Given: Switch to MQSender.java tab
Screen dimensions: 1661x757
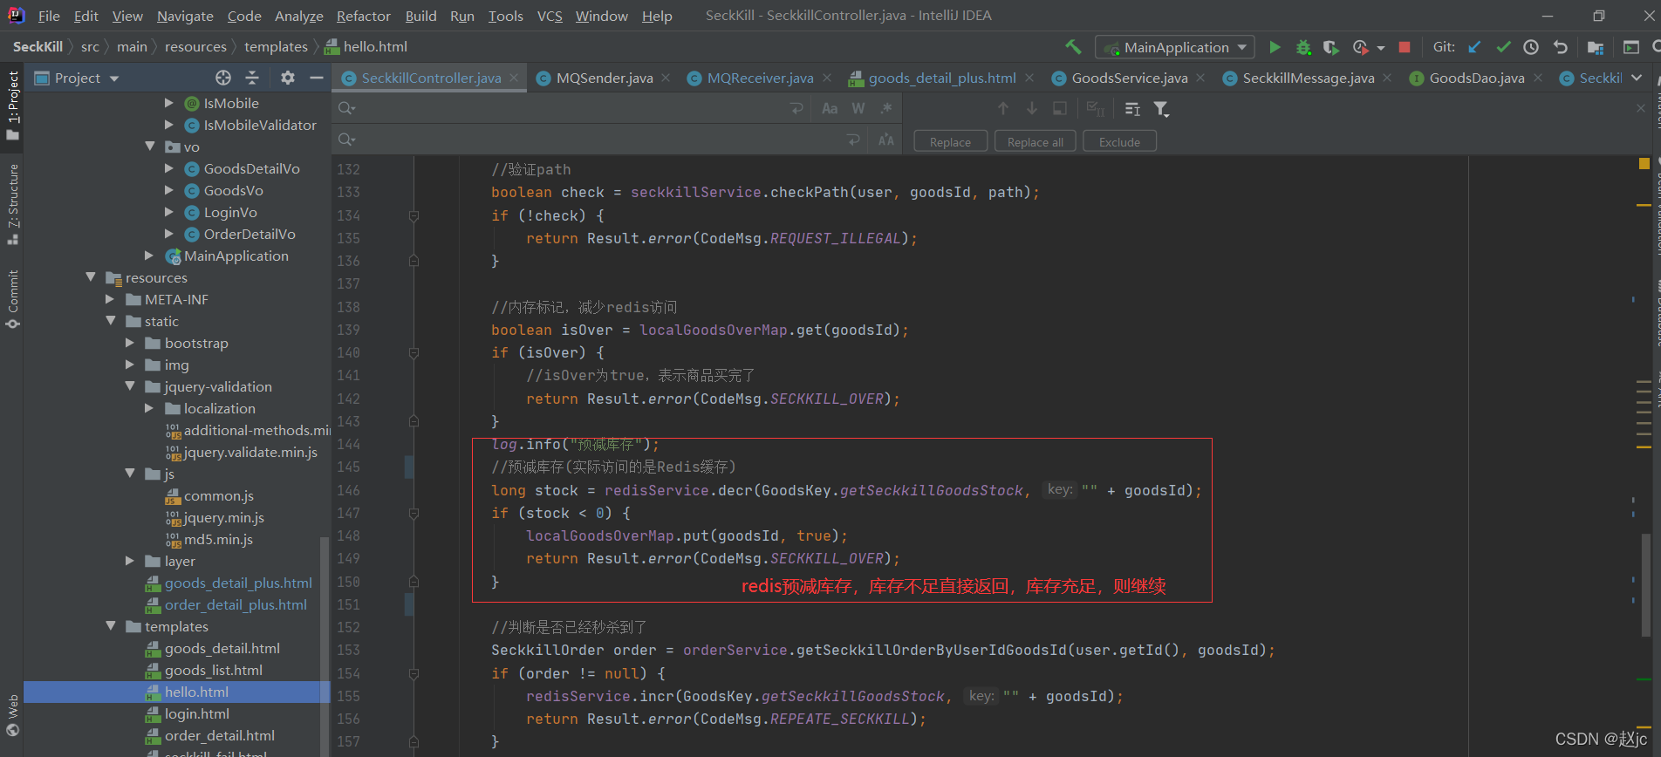Looking at the screenshot, I should click(x=604, y=78).
